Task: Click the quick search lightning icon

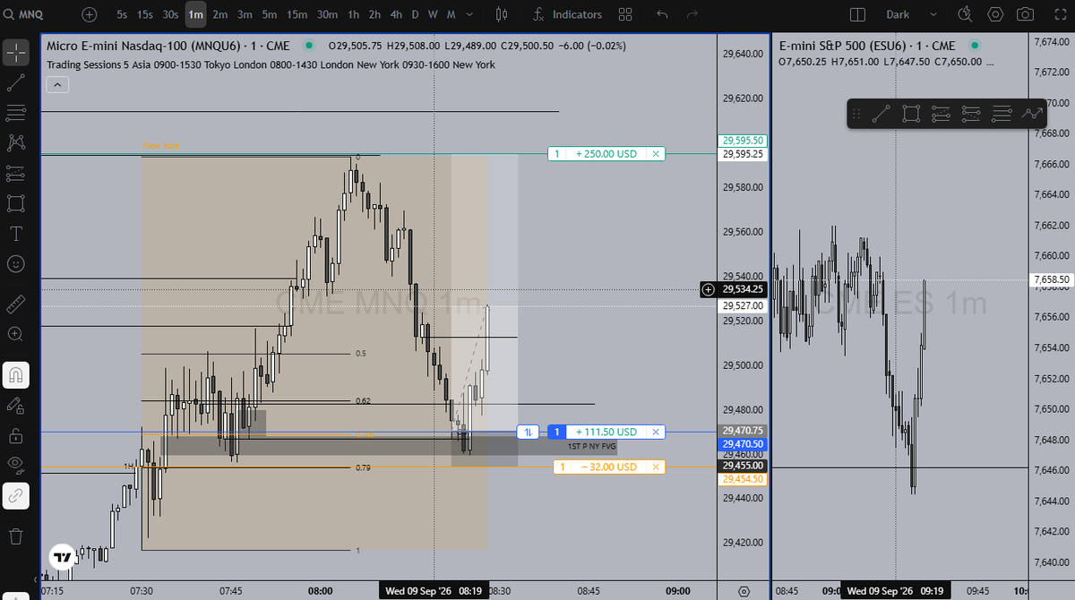Action: tap(965, 14)
